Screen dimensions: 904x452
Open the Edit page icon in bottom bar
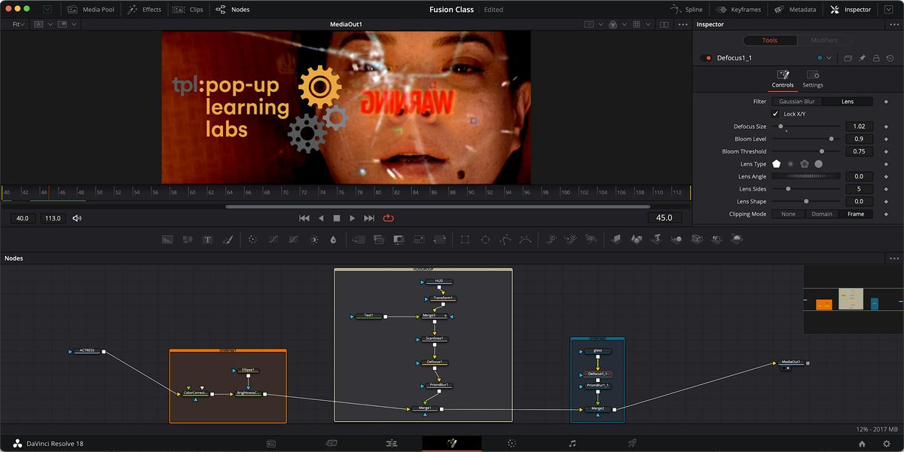[391, 444]
